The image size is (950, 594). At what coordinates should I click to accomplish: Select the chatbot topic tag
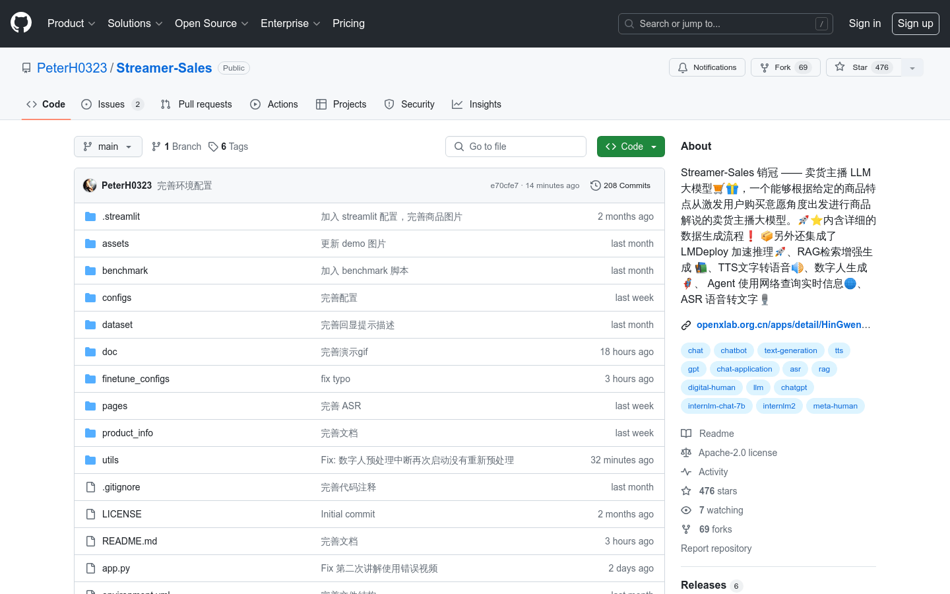pos(734,350)
